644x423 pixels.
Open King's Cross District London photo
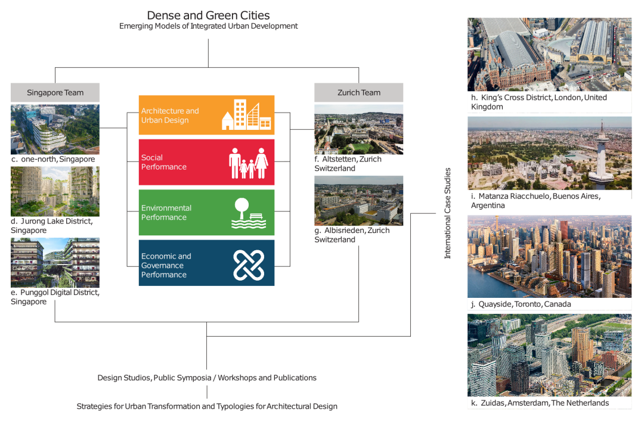pyautogui.click(x=549, y=54)
